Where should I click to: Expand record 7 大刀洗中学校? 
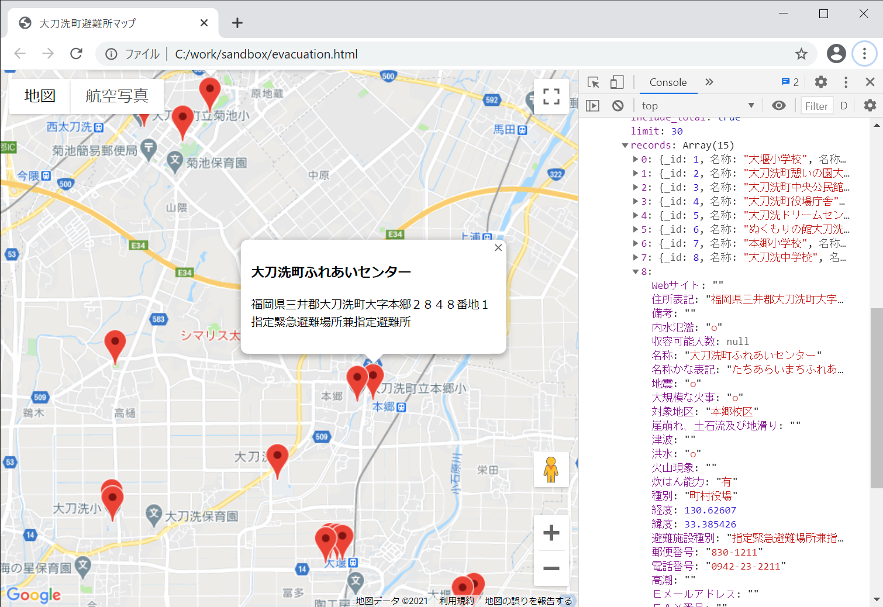[636, 257]
